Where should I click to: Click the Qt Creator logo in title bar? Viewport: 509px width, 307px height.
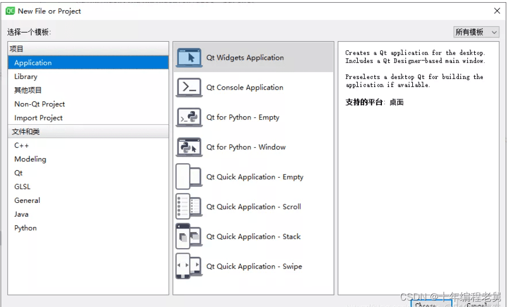pyautogui.click(x=10, y=11)
